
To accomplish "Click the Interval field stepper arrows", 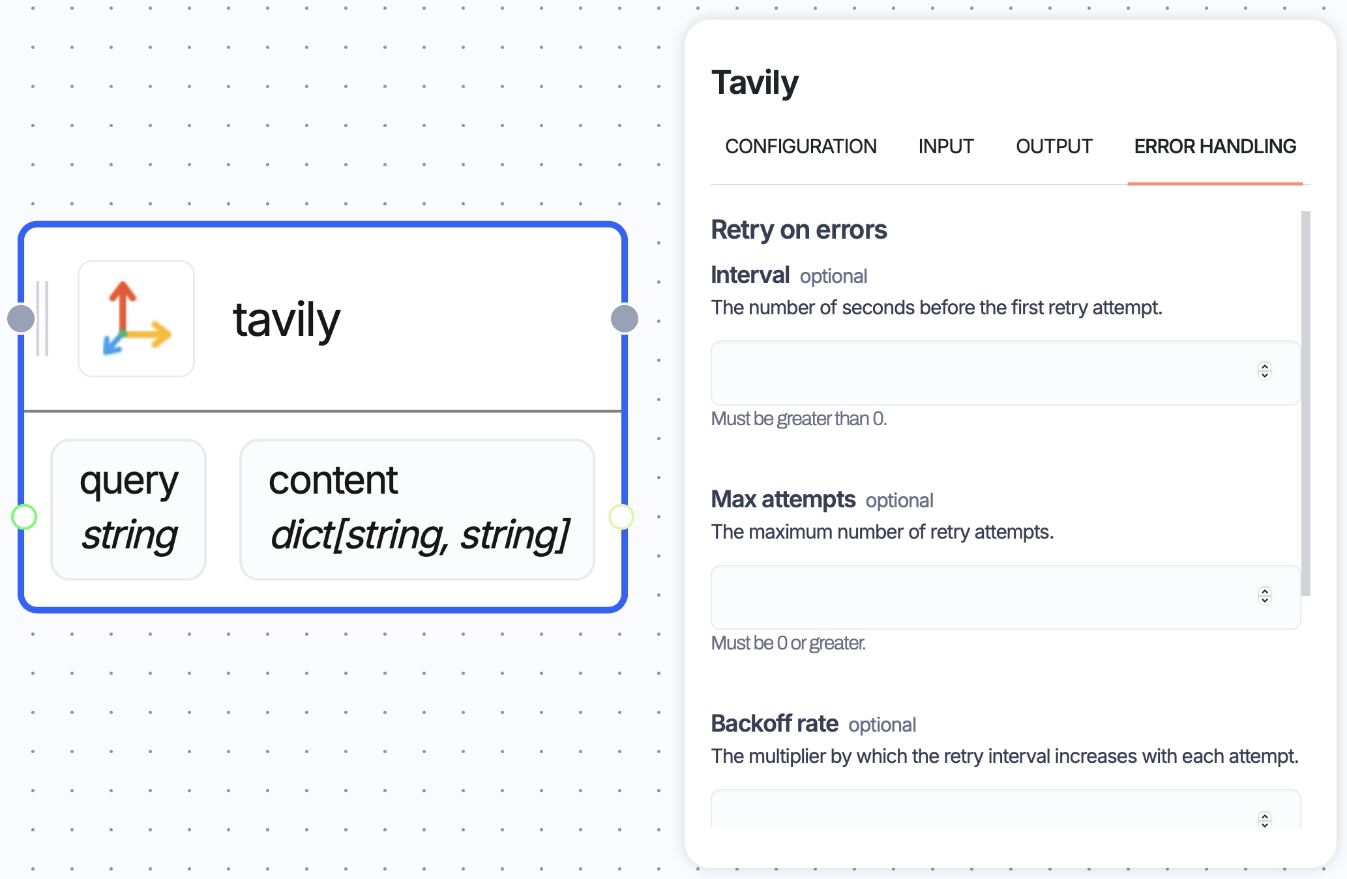I will [1264, 371].
